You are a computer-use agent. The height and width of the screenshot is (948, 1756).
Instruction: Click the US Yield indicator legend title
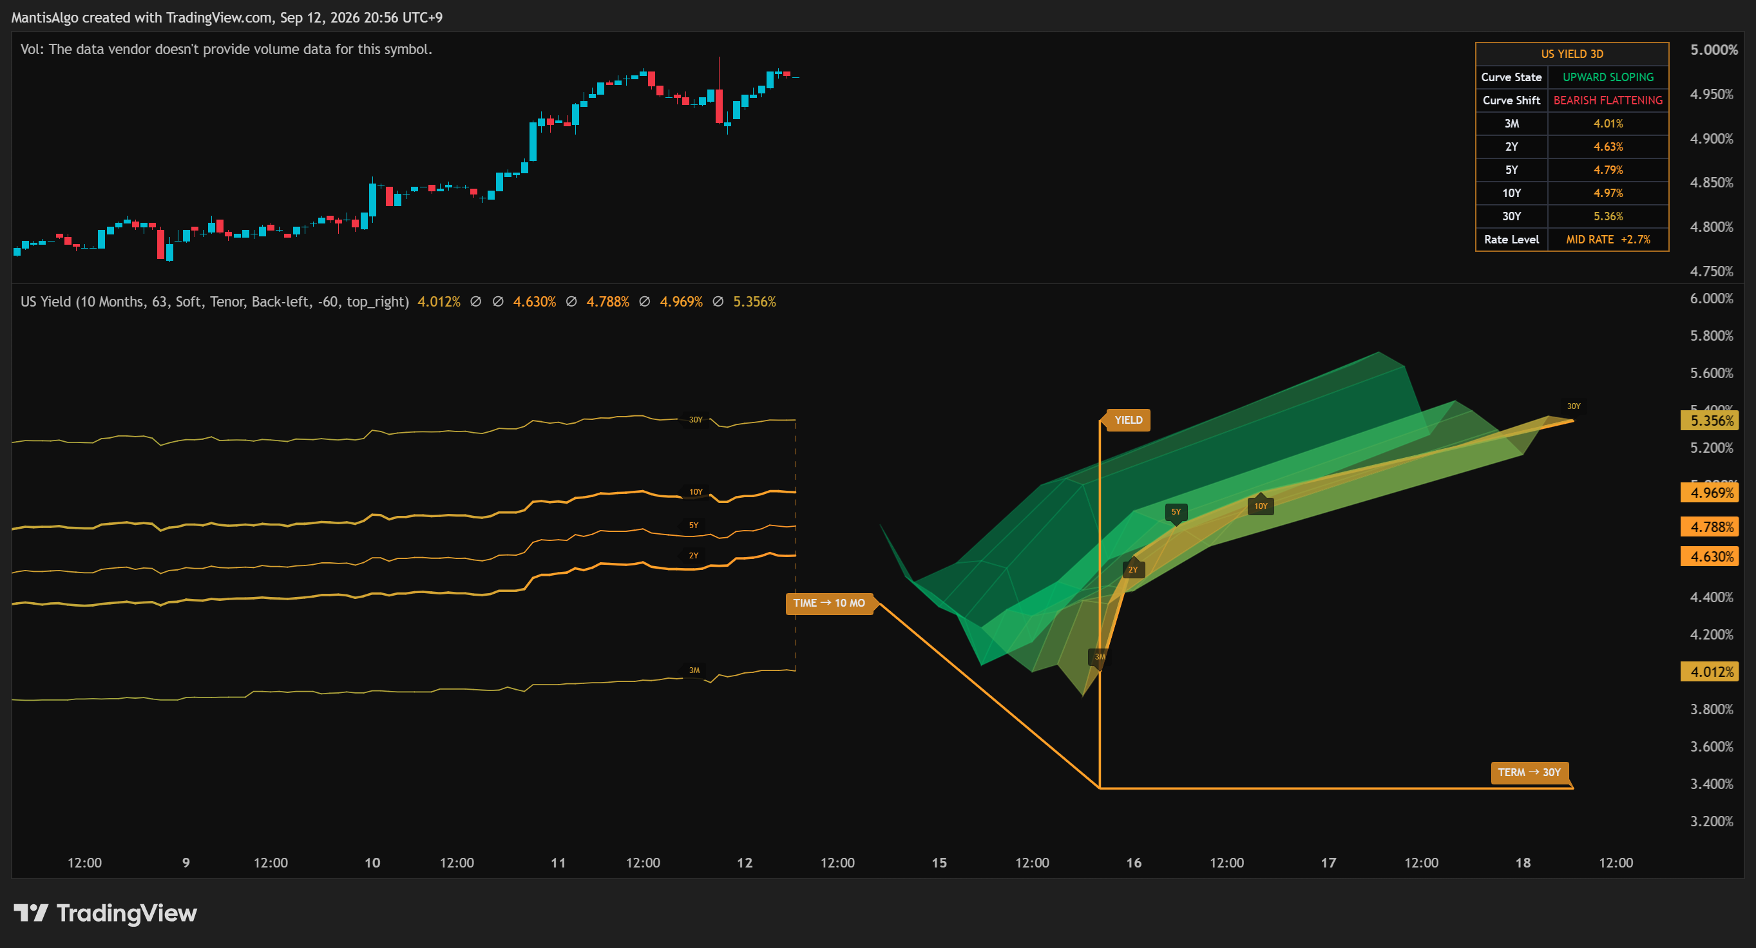coord(215,302)
